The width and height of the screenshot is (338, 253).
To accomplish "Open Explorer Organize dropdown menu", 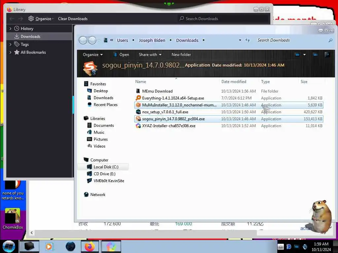I will click(x=93, y=55).
